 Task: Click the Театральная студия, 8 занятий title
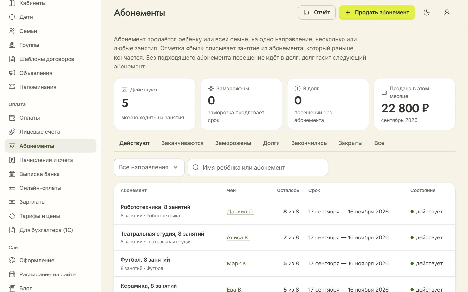162,234
